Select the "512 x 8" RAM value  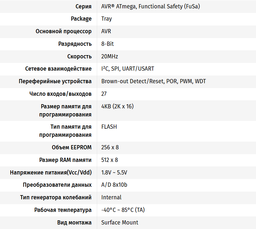[110, 160]
